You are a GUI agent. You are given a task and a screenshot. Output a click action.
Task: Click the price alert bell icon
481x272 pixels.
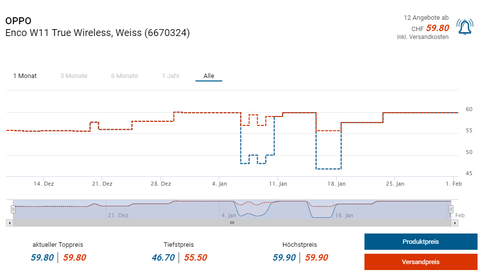465,27
